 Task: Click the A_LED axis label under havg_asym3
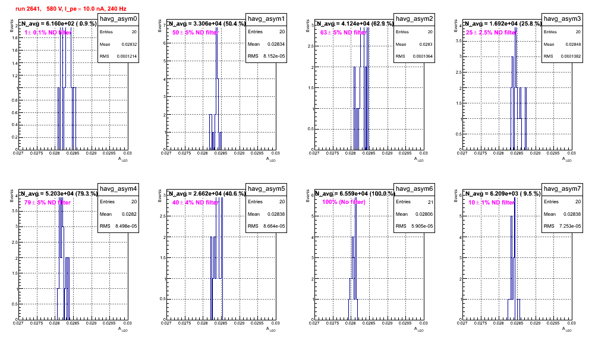[567, 159]
